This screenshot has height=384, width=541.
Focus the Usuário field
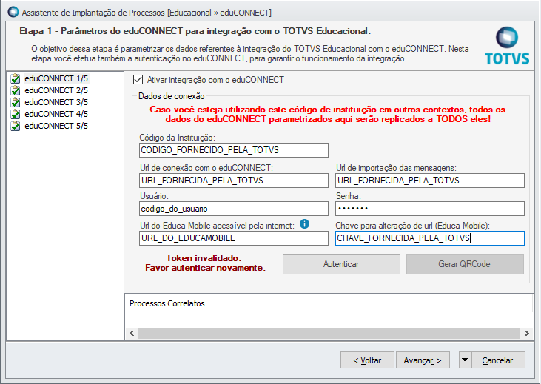tap(234, 209)
